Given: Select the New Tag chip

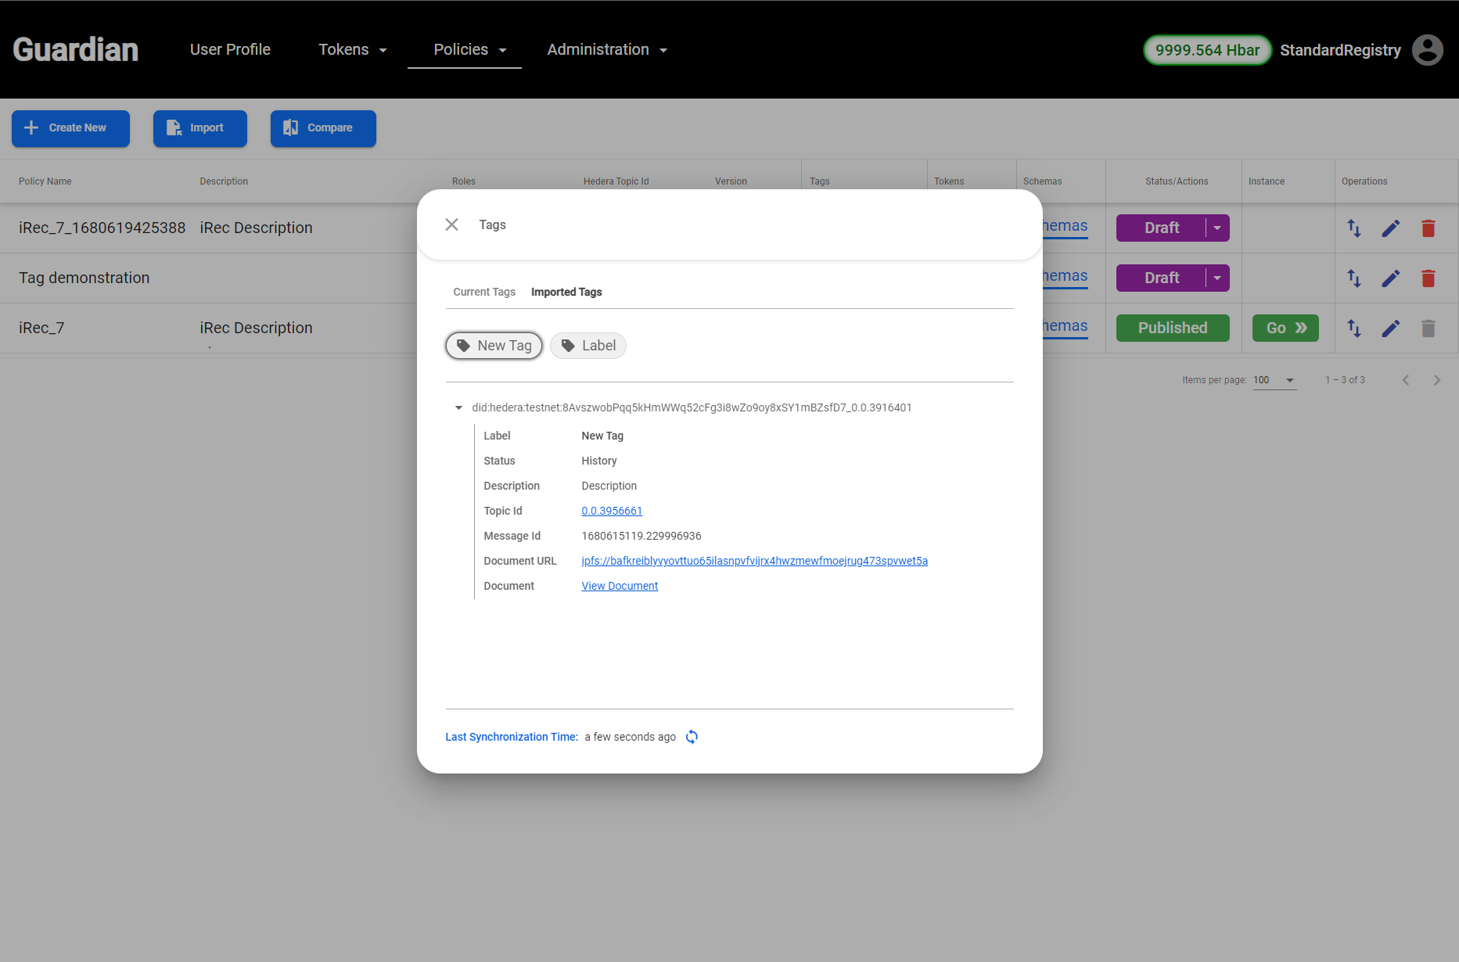Looking at the screenshot, I should tap(494, 346).
